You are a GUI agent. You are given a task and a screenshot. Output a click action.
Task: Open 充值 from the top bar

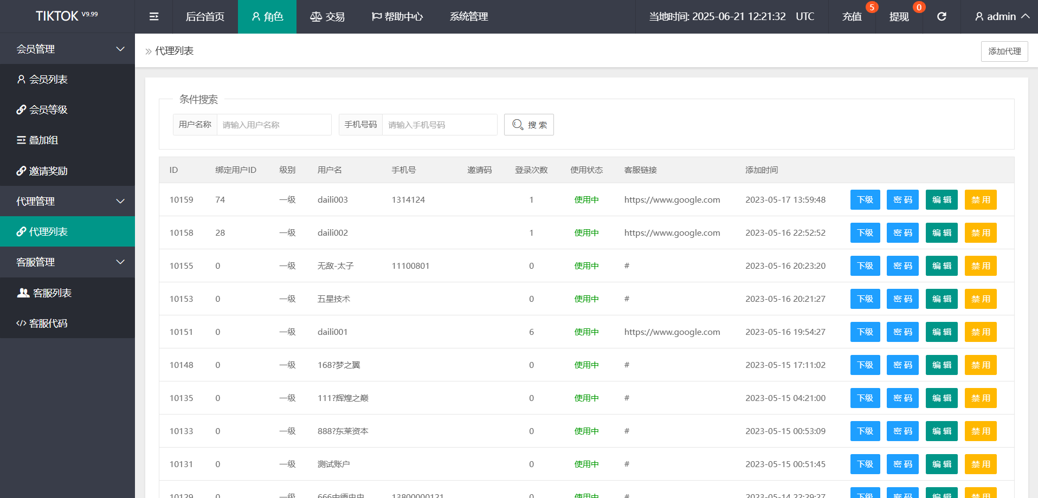pos(852,17)
